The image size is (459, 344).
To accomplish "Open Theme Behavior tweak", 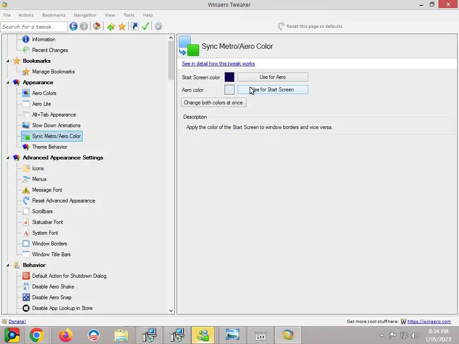I will pos(49,147).
